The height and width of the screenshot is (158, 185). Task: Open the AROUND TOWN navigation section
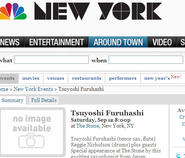(118, 42)
